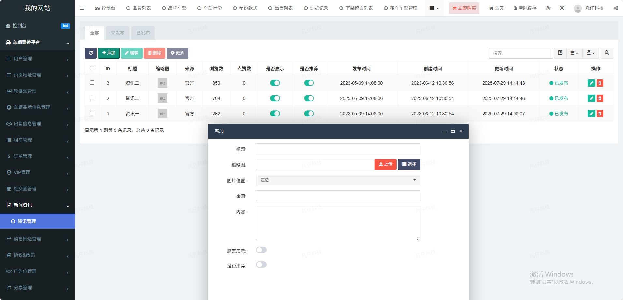Click the green 添加 button
This screenshot has height=300, width=623.
(x=109, y=53)
